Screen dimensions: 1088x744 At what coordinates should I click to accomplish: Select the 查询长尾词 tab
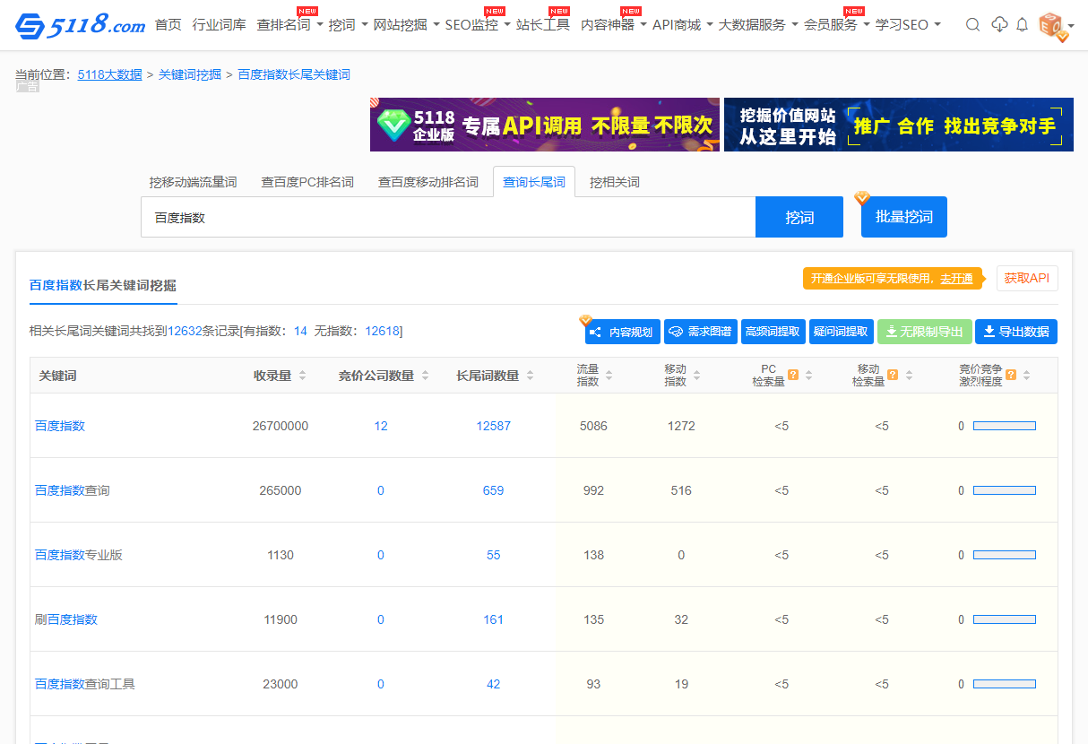point(534,182)
